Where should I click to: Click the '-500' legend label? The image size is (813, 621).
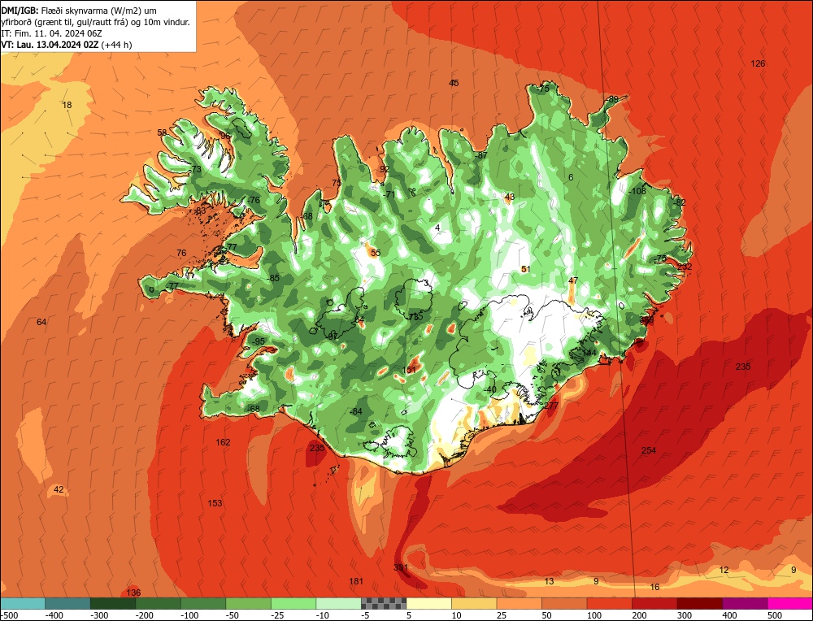coord(9,615)
